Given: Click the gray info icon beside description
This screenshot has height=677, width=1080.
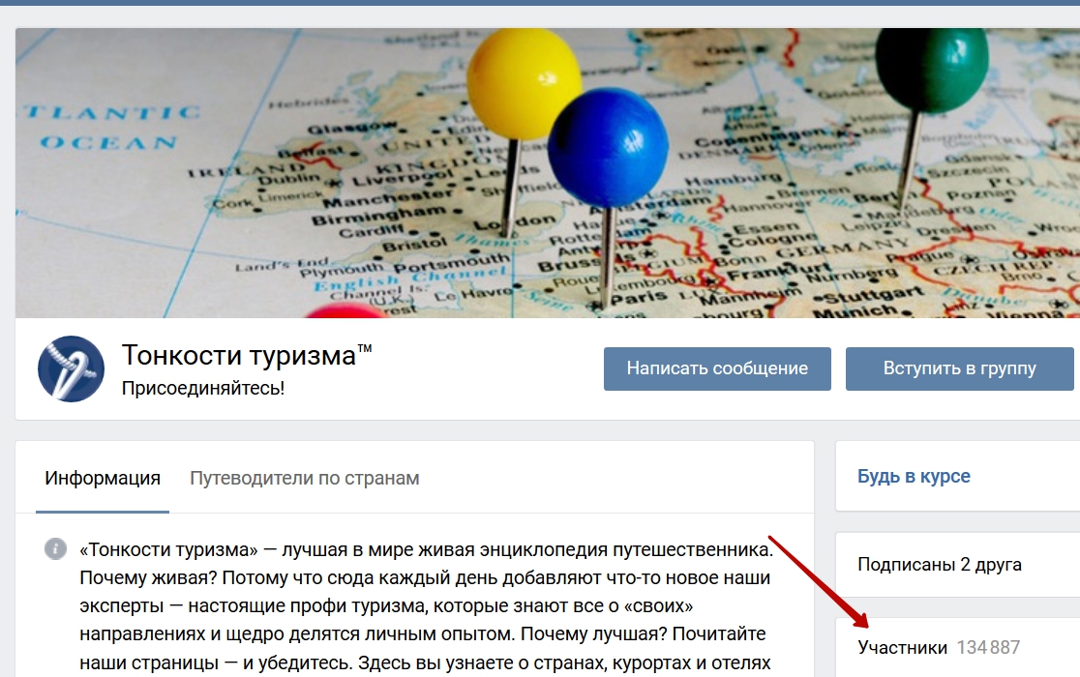Looking at the screenshot, I should coord(56,548).
